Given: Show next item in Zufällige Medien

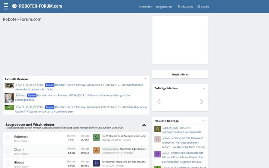Looking at the screenshot, I should coord(202,102).
